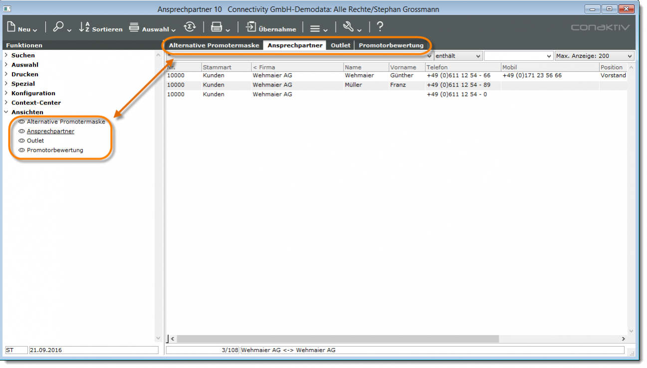This screenshot has width=647, height=368.
Task: Click the A-Z Sortieren icon
Action: click(84, 27)
